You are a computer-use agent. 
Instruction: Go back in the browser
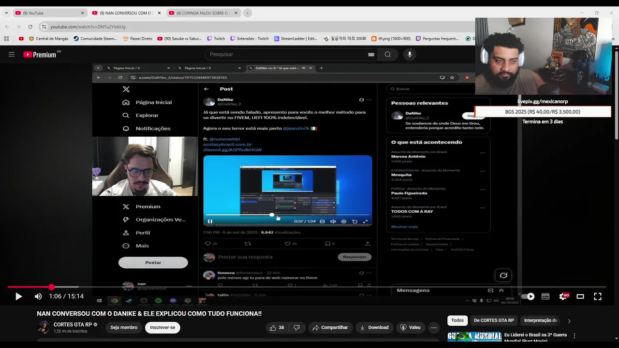[7, 27]
